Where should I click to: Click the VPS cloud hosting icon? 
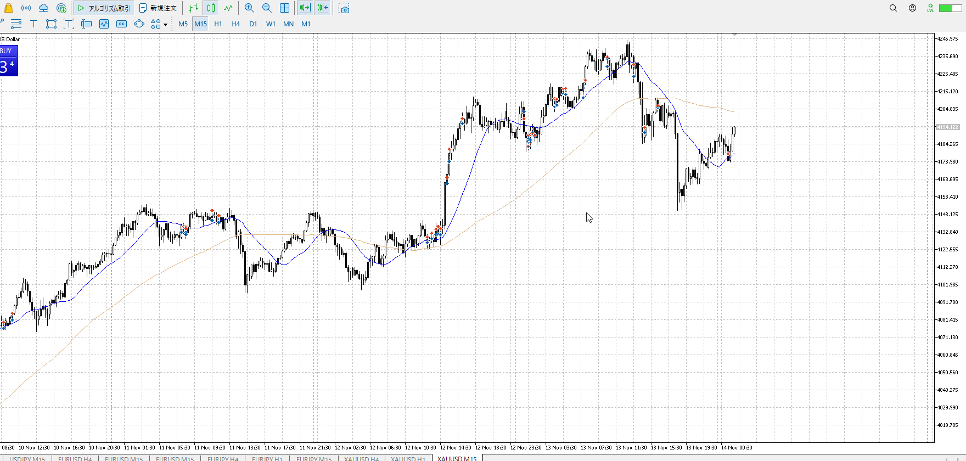click(x=43, y=8)
